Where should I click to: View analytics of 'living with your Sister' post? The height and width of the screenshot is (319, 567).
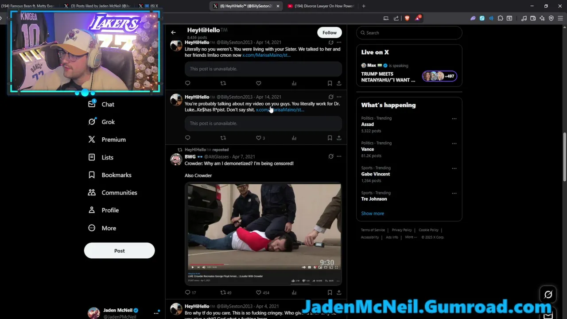click(294, 83)
